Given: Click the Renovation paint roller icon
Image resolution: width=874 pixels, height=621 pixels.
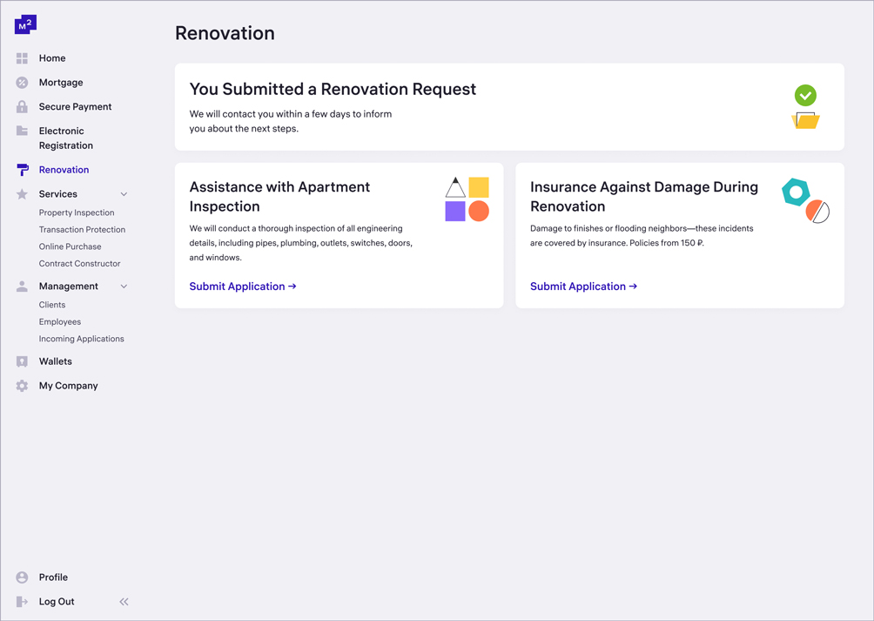Looking at the screenshot, I should (x=22, y=170).
